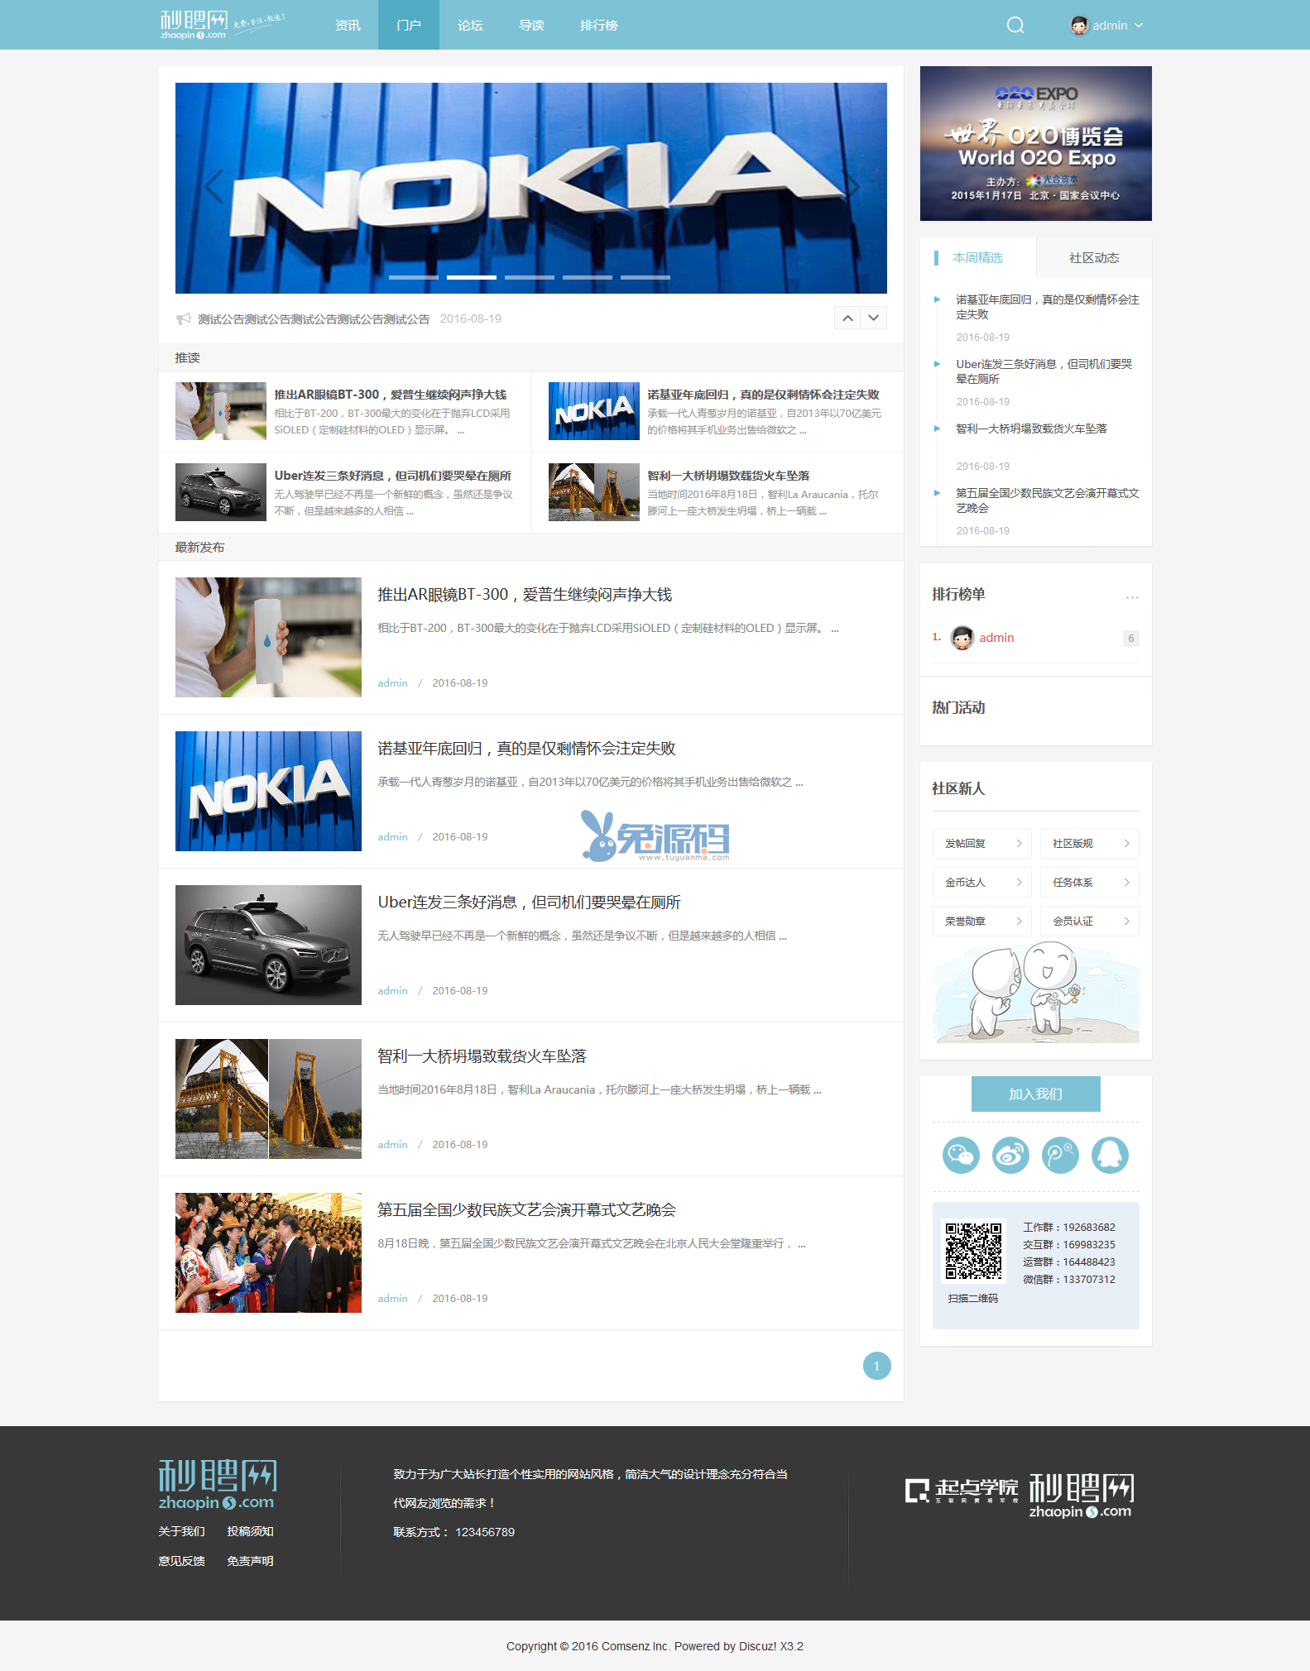
Task: Open admin profile in ranking list
Action: [x=996, y=638]
